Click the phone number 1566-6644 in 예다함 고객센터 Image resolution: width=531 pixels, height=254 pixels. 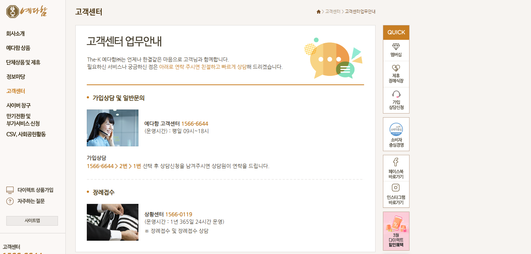pyautogui.click(x=195, y=124)
